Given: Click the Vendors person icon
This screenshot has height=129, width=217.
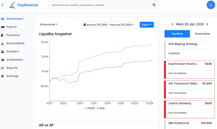Looking at the screenshot, I should click(x=2, y=52).
